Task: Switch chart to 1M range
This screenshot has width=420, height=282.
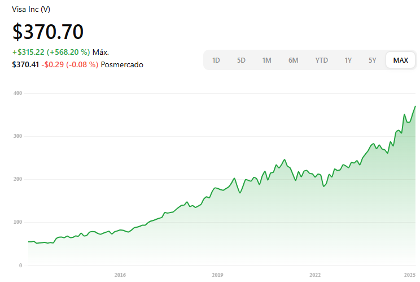Action: pos(266,60)
